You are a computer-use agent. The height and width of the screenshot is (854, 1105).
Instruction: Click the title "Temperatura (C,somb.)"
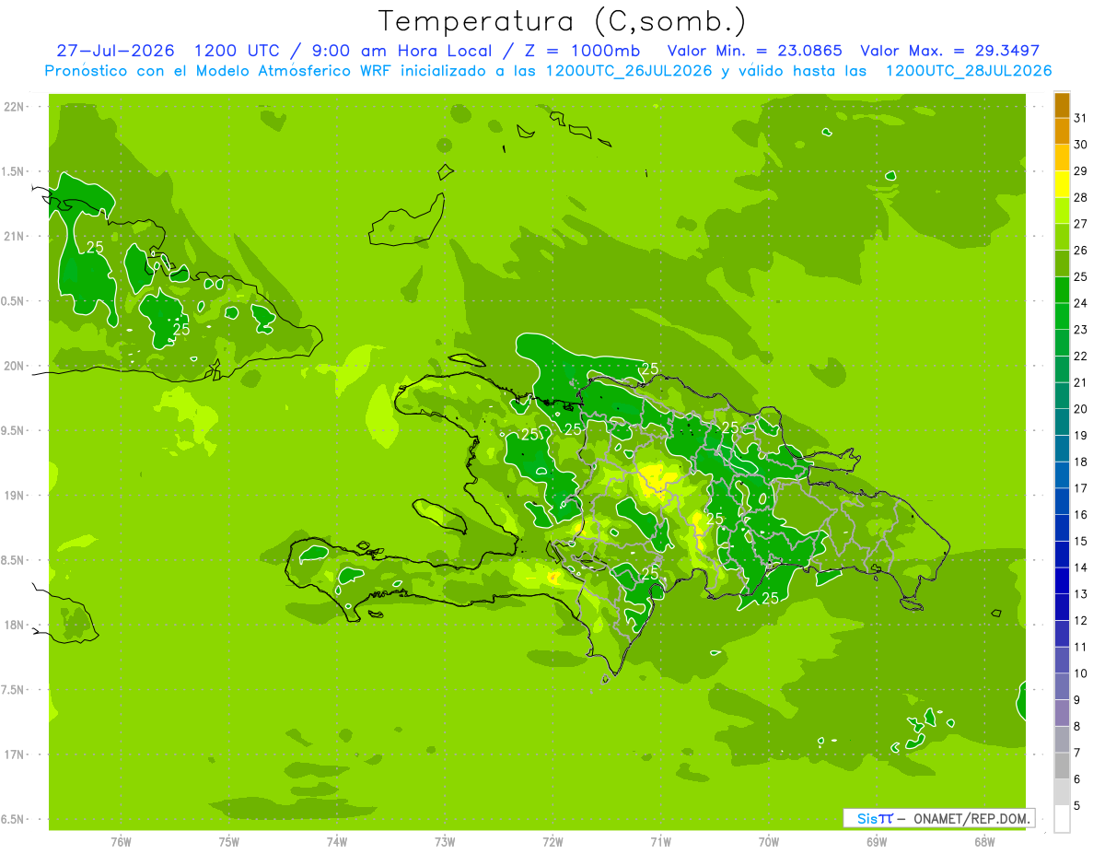pyautogui.click(x=563, y=20)
